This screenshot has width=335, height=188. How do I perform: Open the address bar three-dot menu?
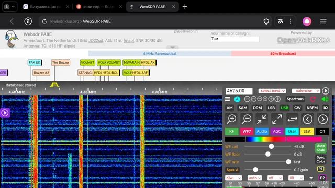tap(291, 21)
